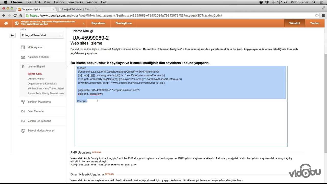327x184 pixels.
Task: Click the Sosyal Medya Ayarları globe icon
Action: point(23,131)
